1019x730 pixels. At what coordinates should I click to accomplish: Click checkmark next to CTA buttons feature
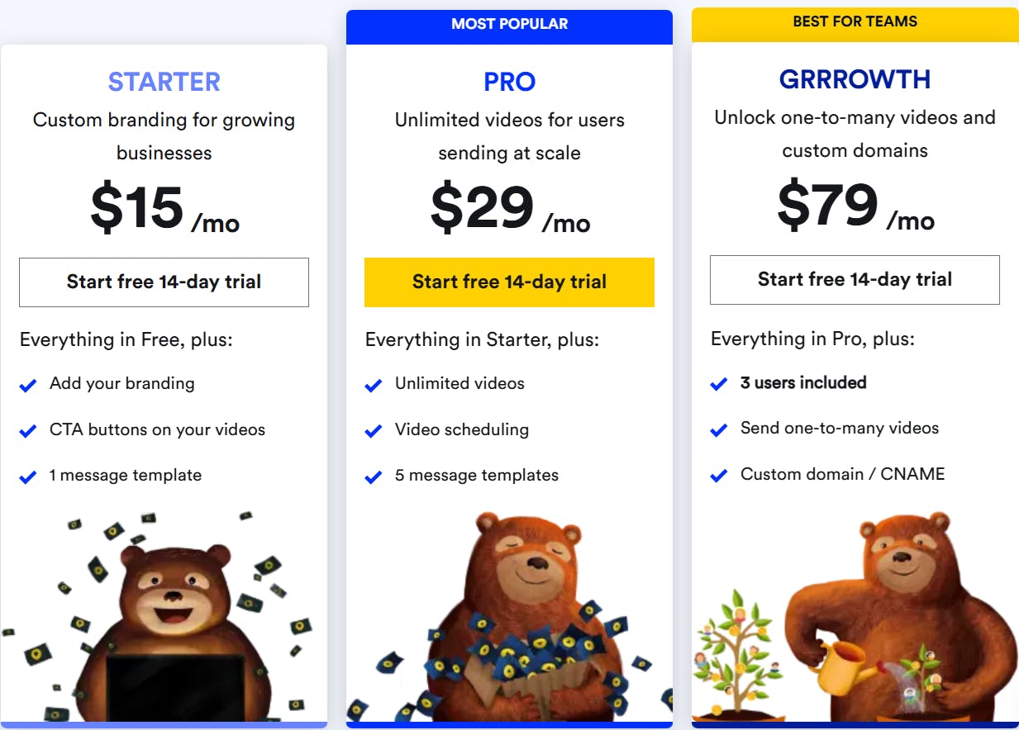[28, 431]
